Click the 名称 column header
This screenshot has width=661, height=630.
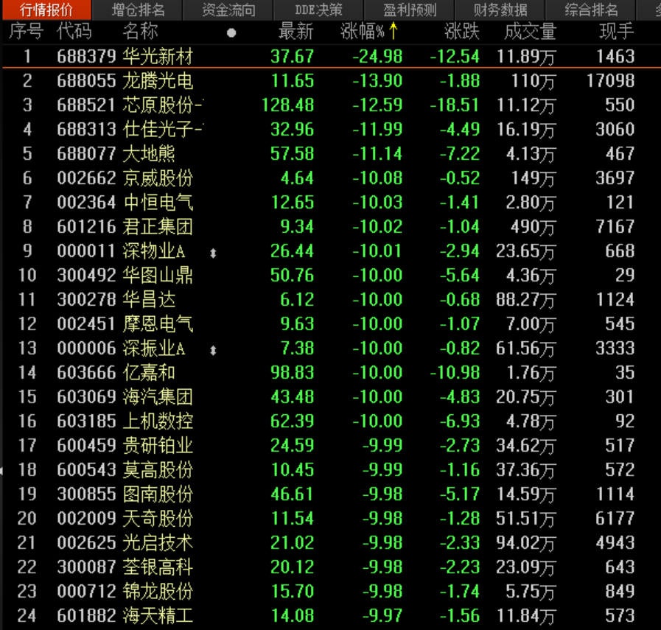pos(140,32)
